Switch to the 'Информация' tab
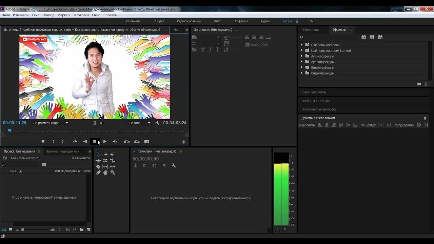The width and height of the screenshot is (434, 244). pos(311,30)
